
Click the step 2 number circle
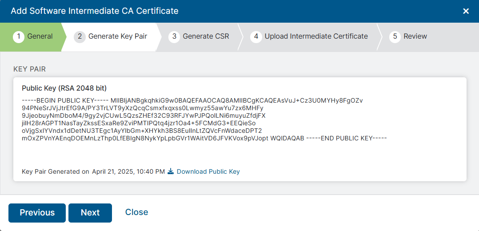[x=80, y=36]
